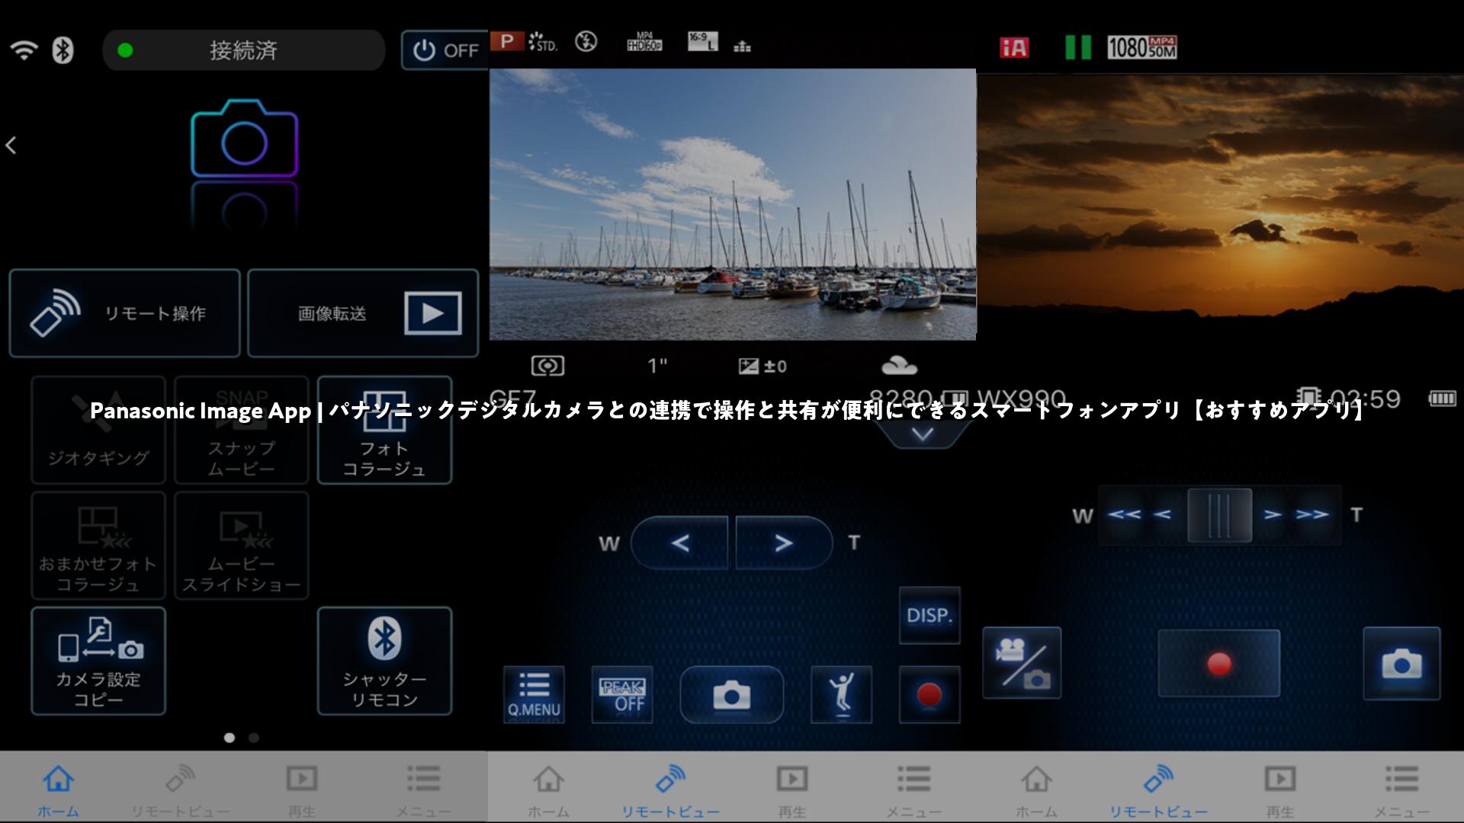Tap the 接続済 connection status bar
The height and width of the screenshot is (823, 1464).
tap(244, 50)
